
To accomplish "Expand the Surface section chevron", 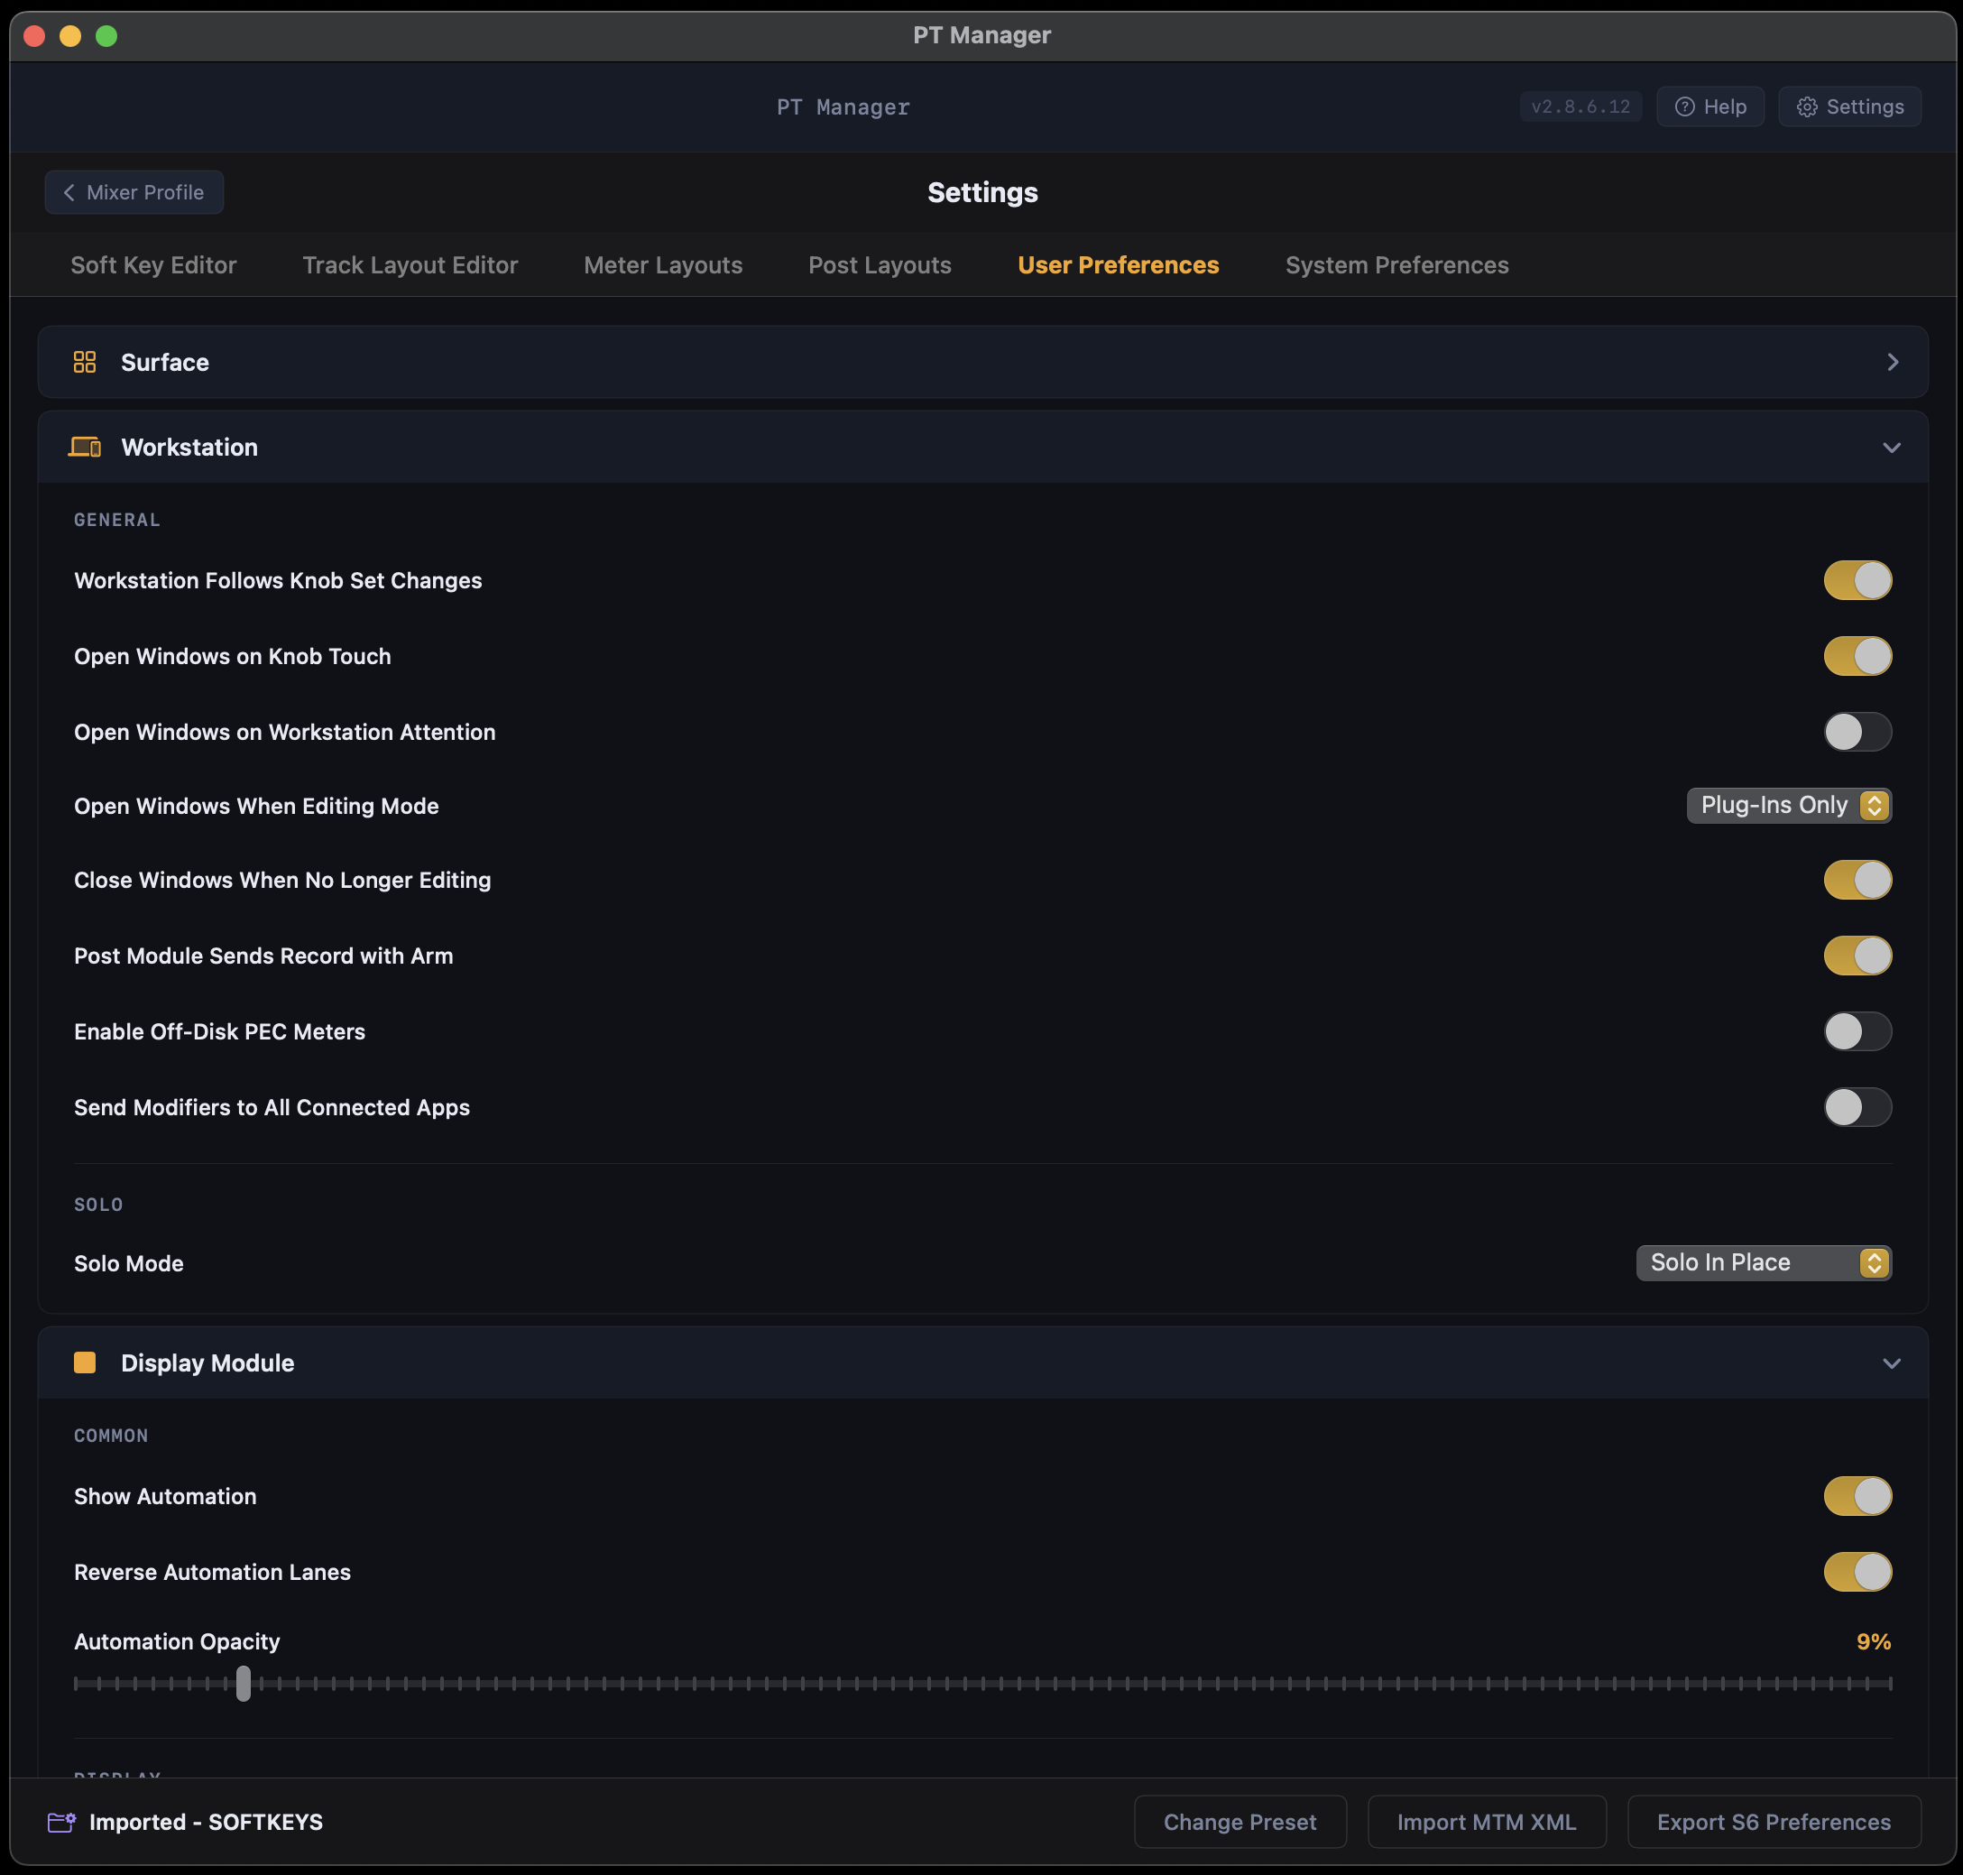I will click(x=1892, y=362).
